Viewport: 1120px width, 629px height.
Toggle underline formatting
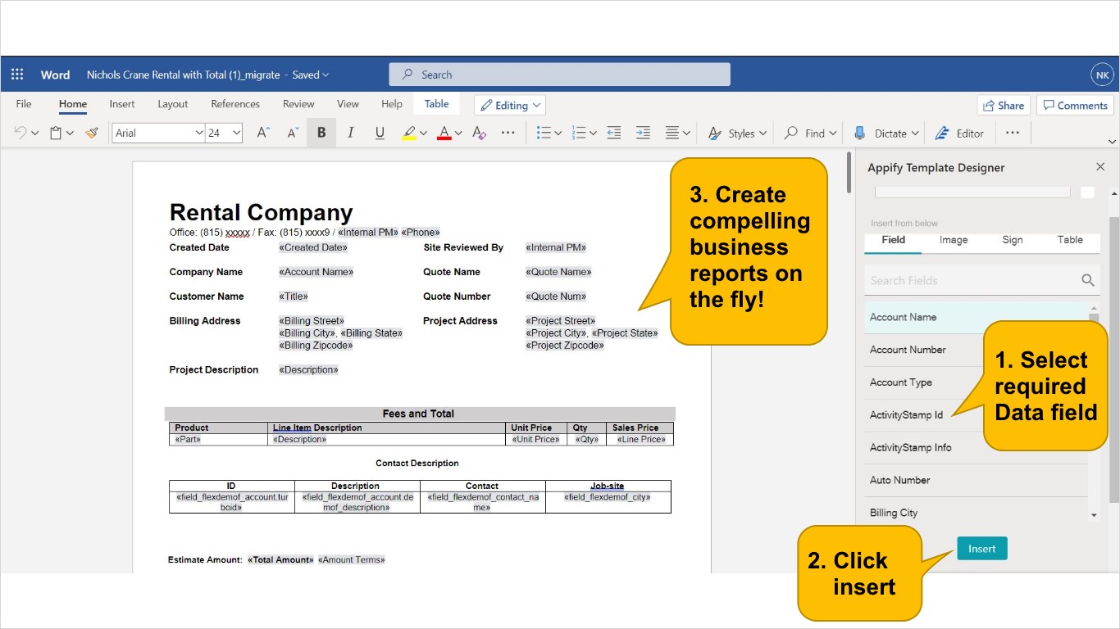coord(380,133)
